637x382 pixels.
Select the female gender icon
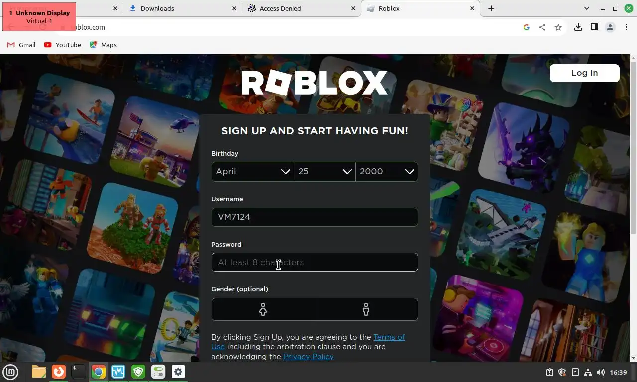click(x=263, y=309)
